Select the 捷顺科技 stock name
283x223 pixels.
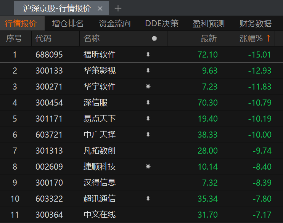coord(100,167)
